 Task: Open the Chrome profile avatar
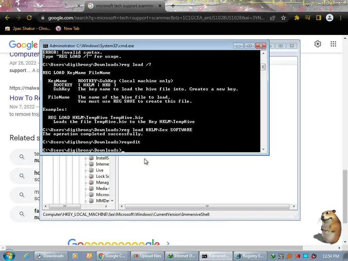click(x=330, y=18)
